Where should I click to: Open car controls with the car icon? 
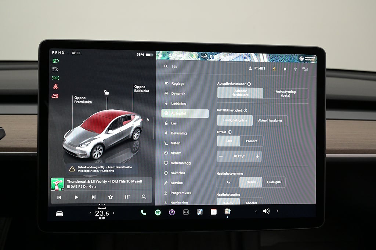59,213
